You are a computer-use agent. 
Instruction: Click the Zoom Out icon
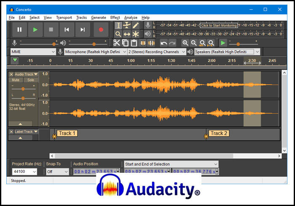tap(194, 43)
